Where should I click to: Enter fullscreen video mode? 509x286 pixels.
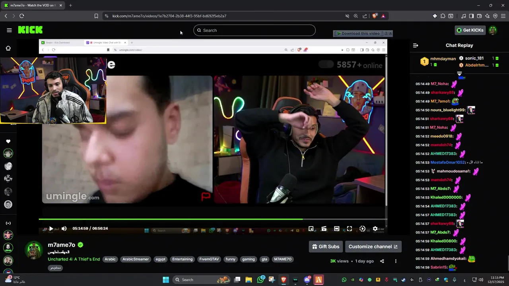point(349,228)
